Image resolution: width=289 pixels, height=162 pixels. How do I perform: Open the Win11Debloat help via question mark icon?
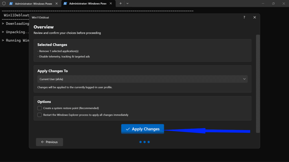pyautogui.click(x=244, y=17)
